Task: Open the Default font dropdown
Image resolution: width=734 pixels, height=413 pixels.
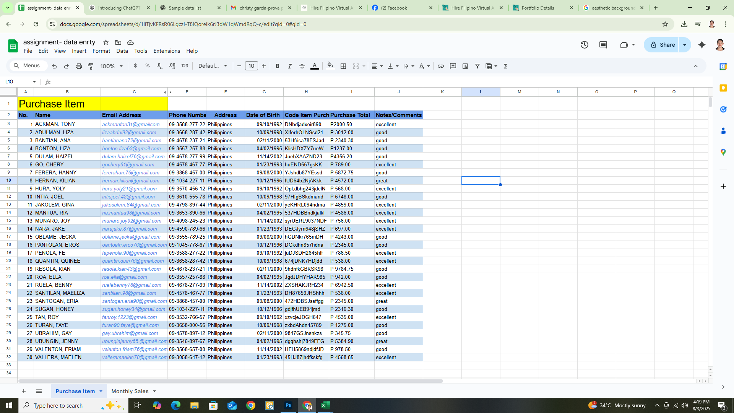Action: click(213, 66)
